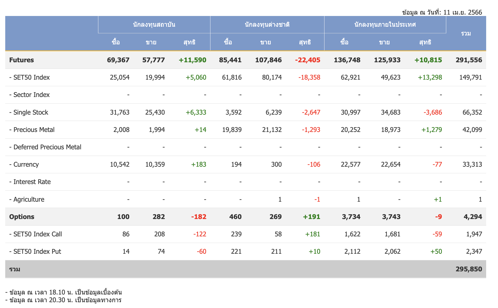Viewport: 498px width, 308px height.
Task: Click Precious Metal foreign buy 19,839
Action: coord(232,130)
